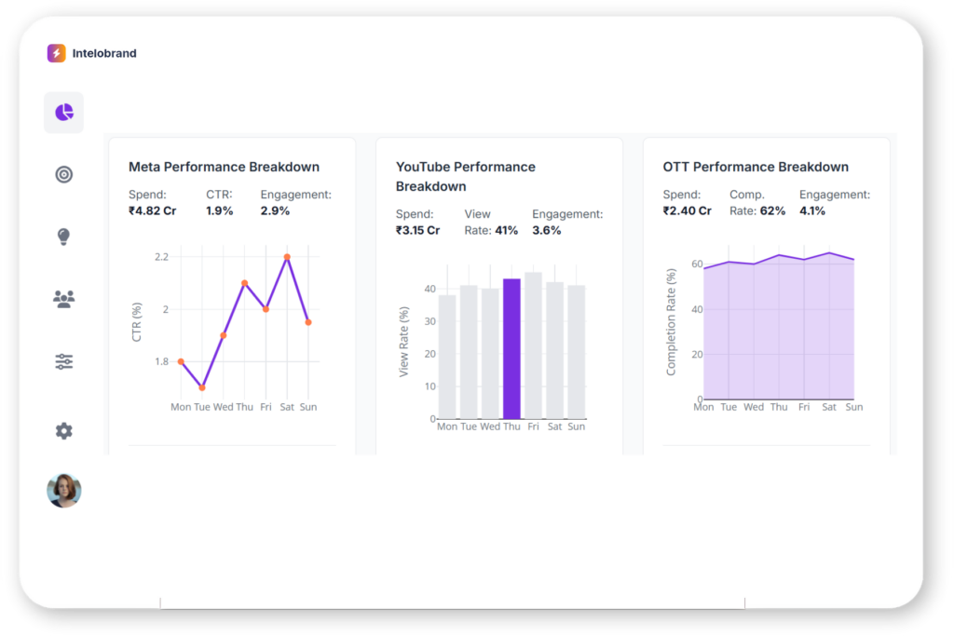Open the lightbulb insights sidebar icon
Image resolution: width=954 pixels, height=636 pixels.
point(63,237)
